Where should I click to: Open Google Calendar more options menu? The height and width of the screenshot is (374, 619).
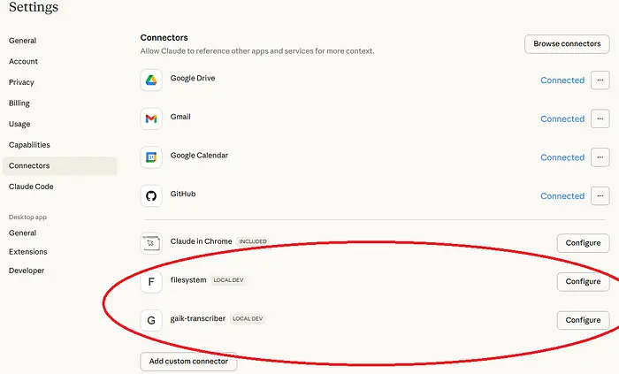[x=600, y=157]
